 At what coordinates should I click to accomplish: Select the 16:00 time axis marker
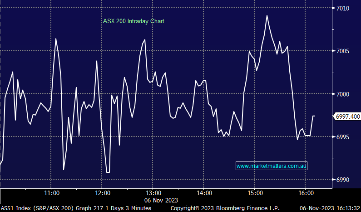click(305, 193)
